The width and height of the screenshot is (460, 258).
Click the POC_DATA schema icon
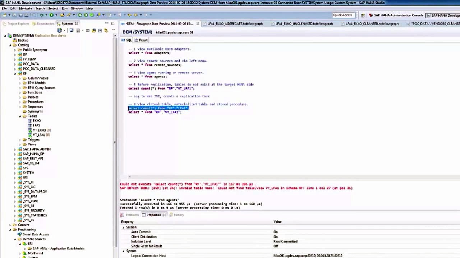pos(20,64)
